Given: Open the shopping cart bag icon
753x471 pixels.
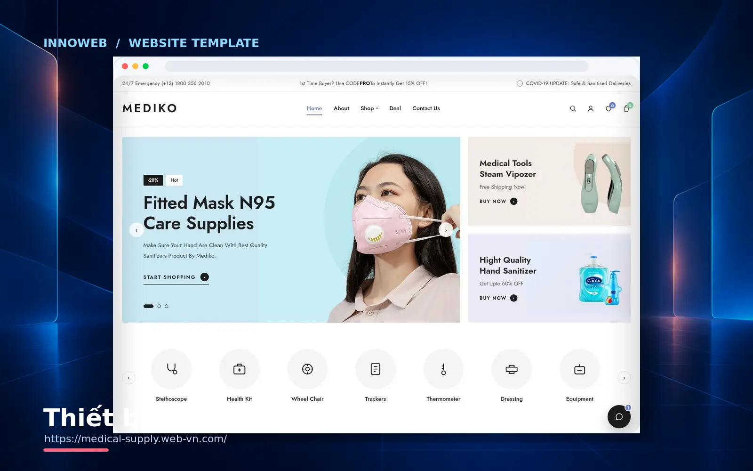Looking at the screenshot, I should (626, 108).
